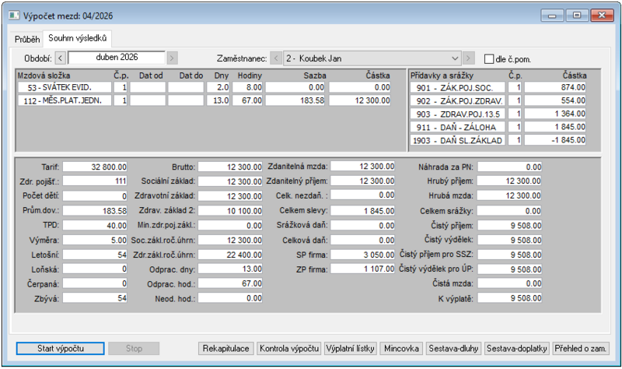
Task: Click the Prům.dov. field
Action: 95,210
